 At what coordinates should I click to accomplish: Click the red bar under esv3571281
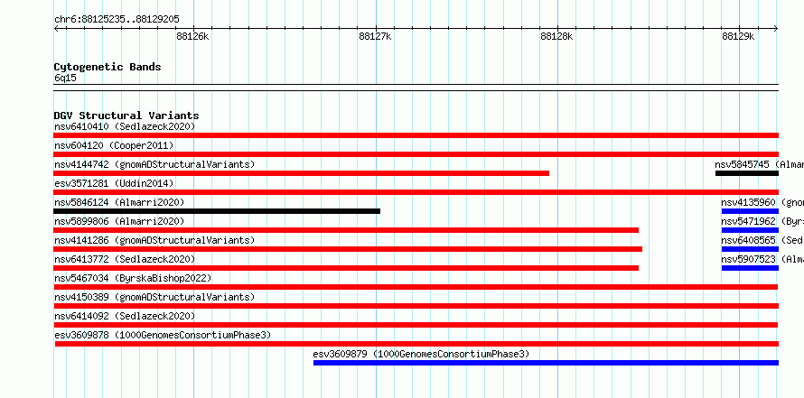pyautogui.click(x=416, y=192)
